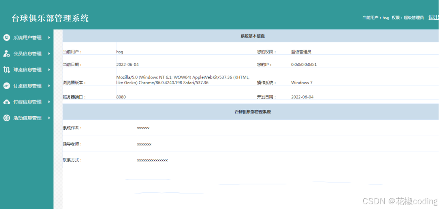
Task: Click the 当前日期： label
Action: pos(72,64)
